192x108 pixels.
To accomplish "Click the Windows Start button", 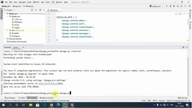I will pos(3,105).
